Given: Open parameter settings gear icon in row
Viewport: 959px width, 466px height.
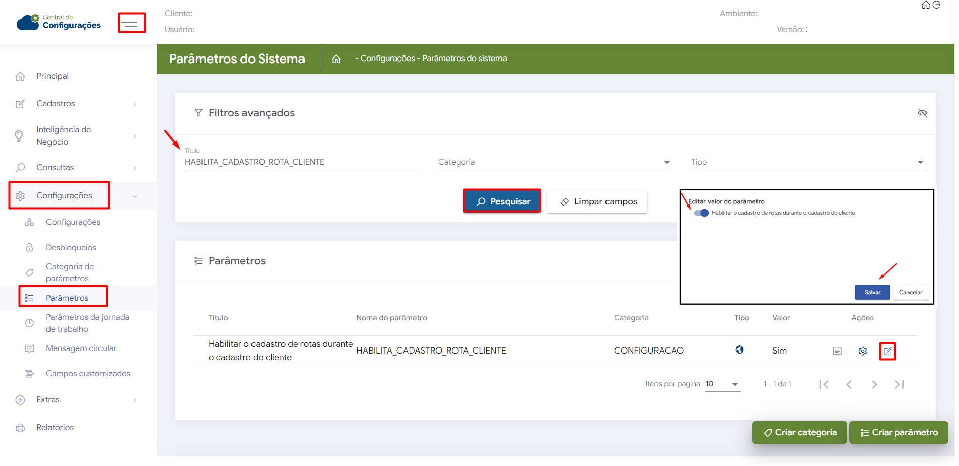Looking at the screenshot, I should [x=863, y=351].
